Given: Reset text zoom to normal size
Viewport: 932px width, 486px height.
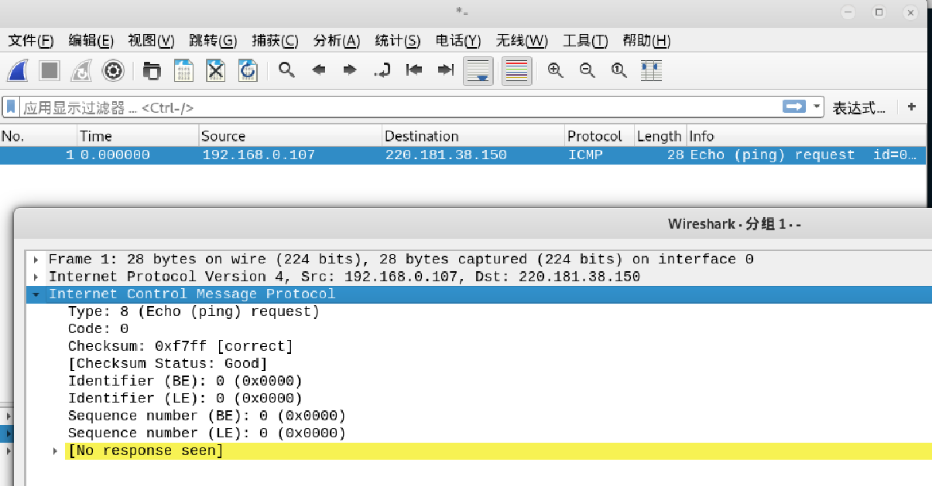Looking at the screenshot, I should [618, 70].
